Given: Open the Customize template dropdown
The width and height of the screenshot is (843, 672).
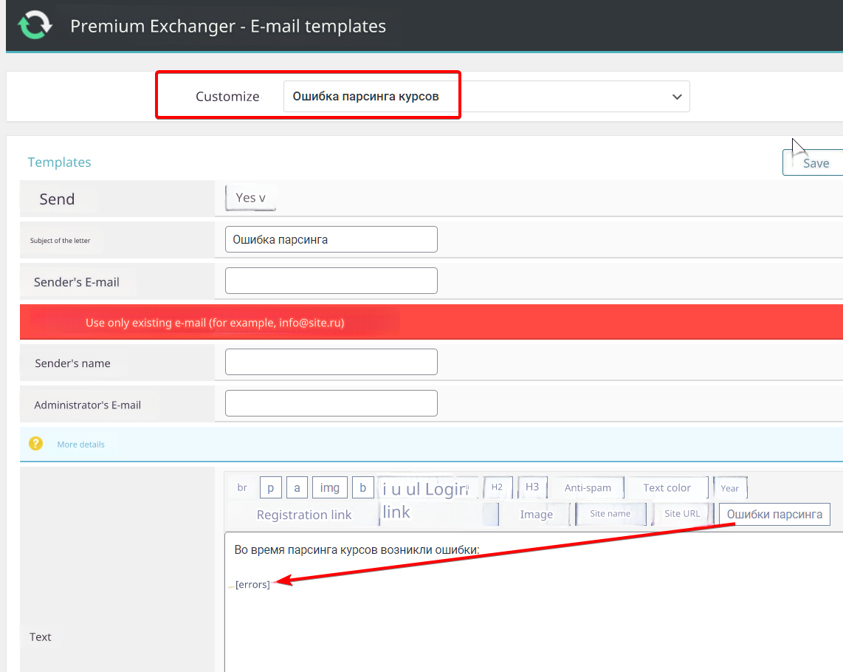Looking at the screenshot, I should tap(486, 97).
